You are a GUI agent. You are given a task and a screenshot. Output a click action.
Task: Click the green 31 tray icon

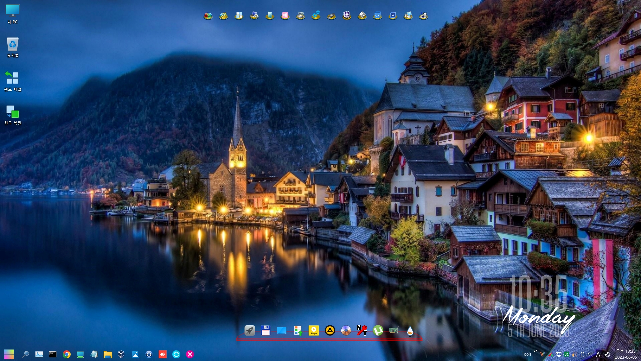(567, 354)
